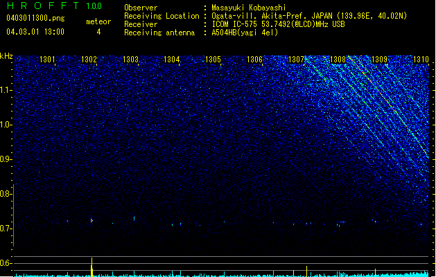The width and height of the screenshot is (436, 277).
Task: Click the 'Receiving Location' label
Action: point(162,16)
